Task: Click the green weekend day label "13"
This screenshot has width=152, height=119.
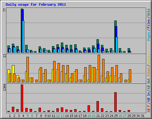Action: 62,116
